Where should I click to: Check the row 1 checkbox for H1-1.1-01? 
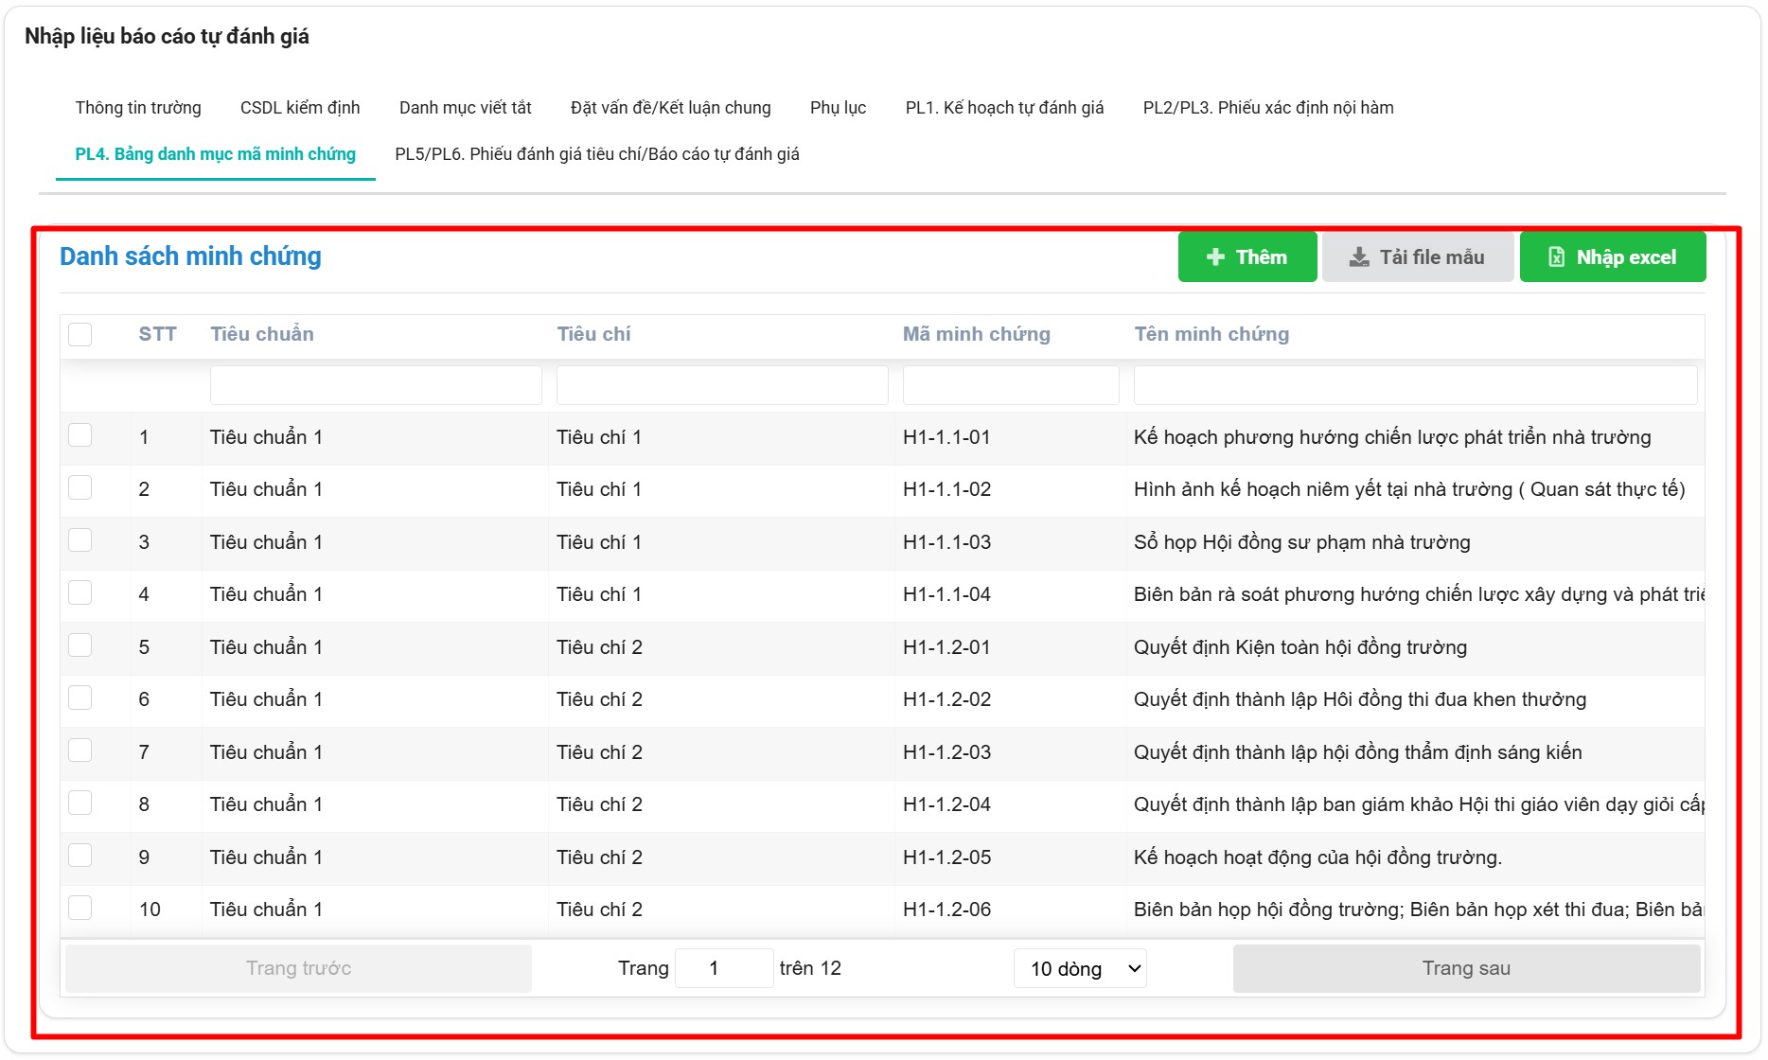tap(80, 435)
